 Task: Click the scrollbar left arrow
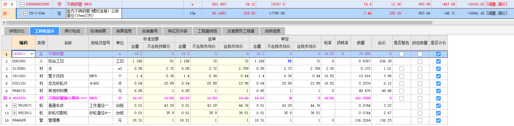(4, 22)
